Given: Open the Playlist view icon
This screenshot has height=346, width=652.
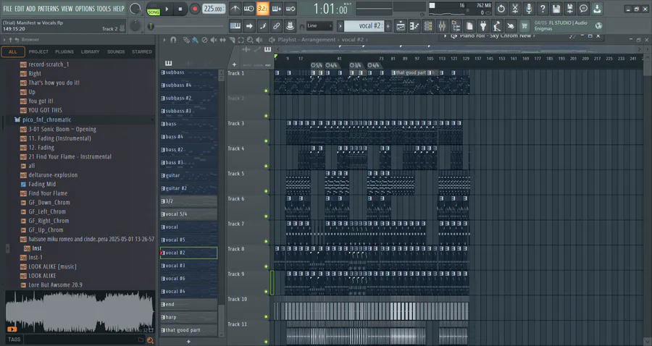Looking at the screenshot, I should (x=401, y=26).
